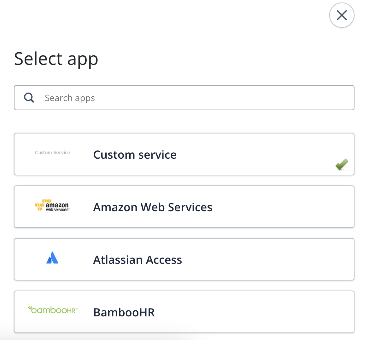Click the leaf on the bambooHR logo
369x340 pixels.
click(29, 308)
